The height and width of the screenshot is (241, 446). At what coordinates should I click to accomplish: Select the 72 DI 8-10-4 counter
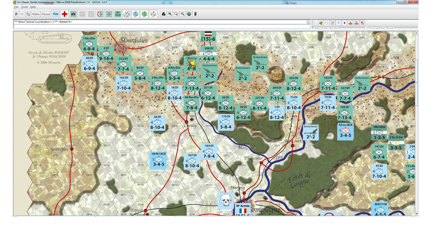pos(293,103)
